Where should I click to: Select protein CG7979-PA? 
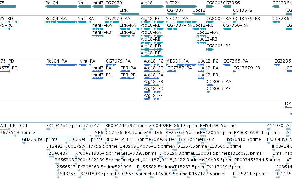[111, 65]
